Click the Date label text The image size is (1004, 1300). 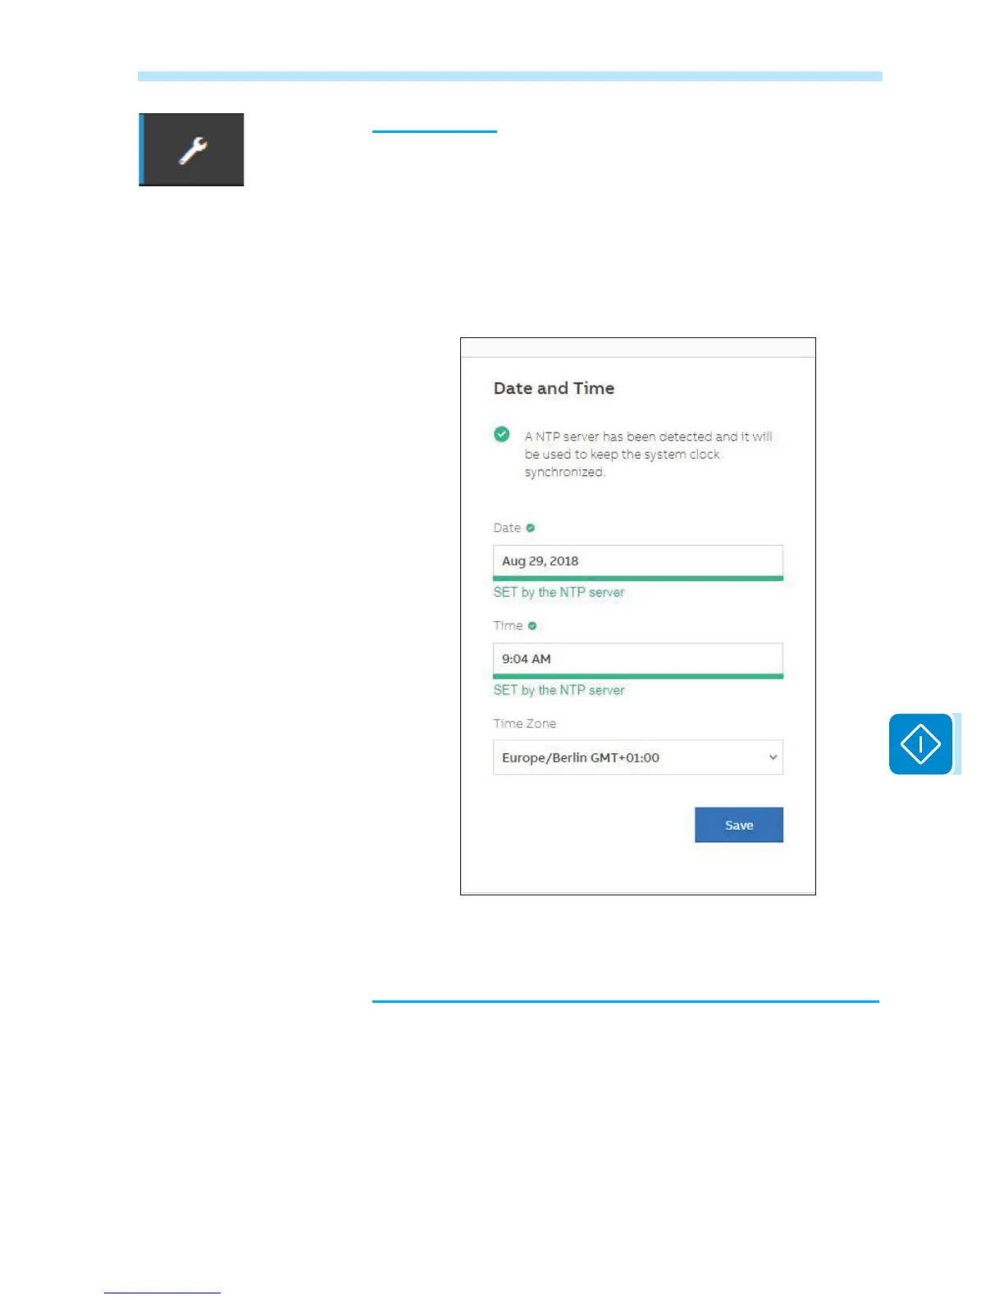pos(507,528)
